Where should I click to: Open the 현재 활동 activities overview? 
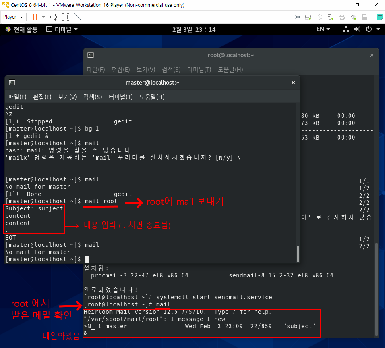pos(22,29)
